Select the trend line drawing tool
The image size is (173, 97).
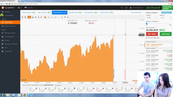(52, 17)
